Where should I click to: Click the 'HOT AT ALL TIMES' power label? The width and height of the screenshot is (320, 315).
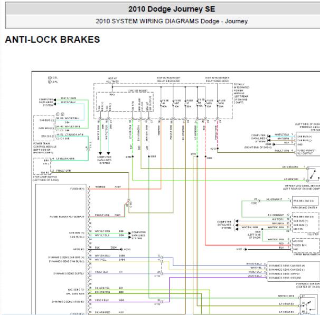tap(112, 80)
